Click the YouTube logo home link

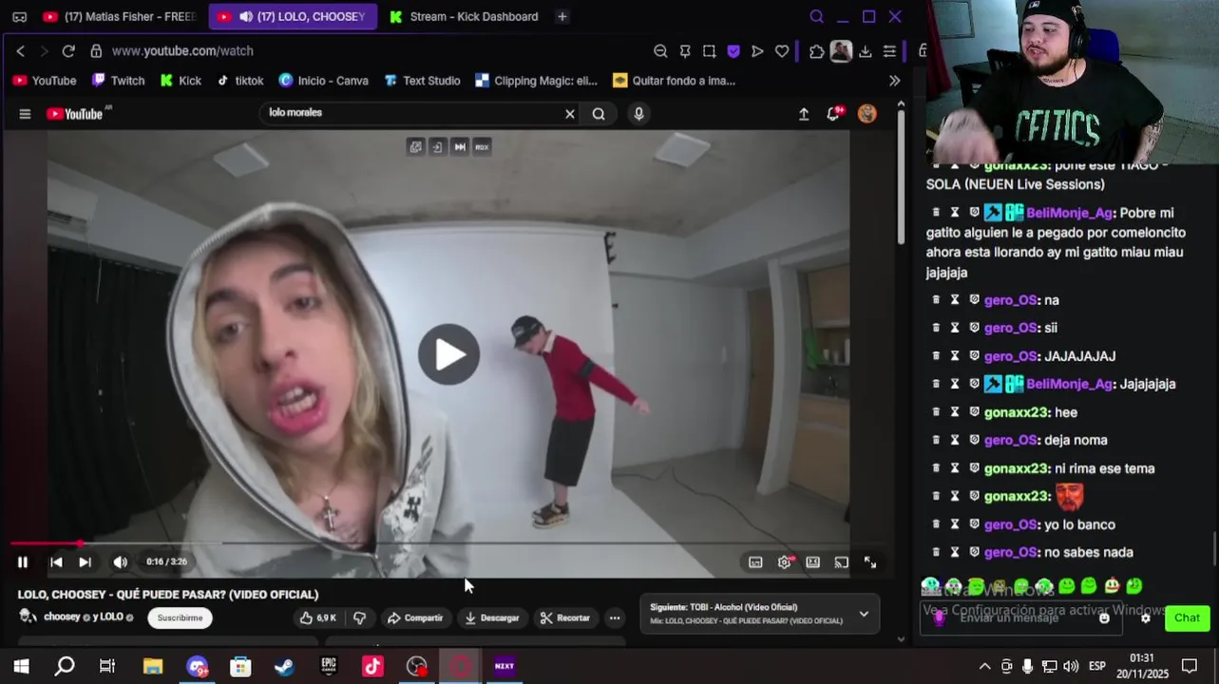click(76, 114)
